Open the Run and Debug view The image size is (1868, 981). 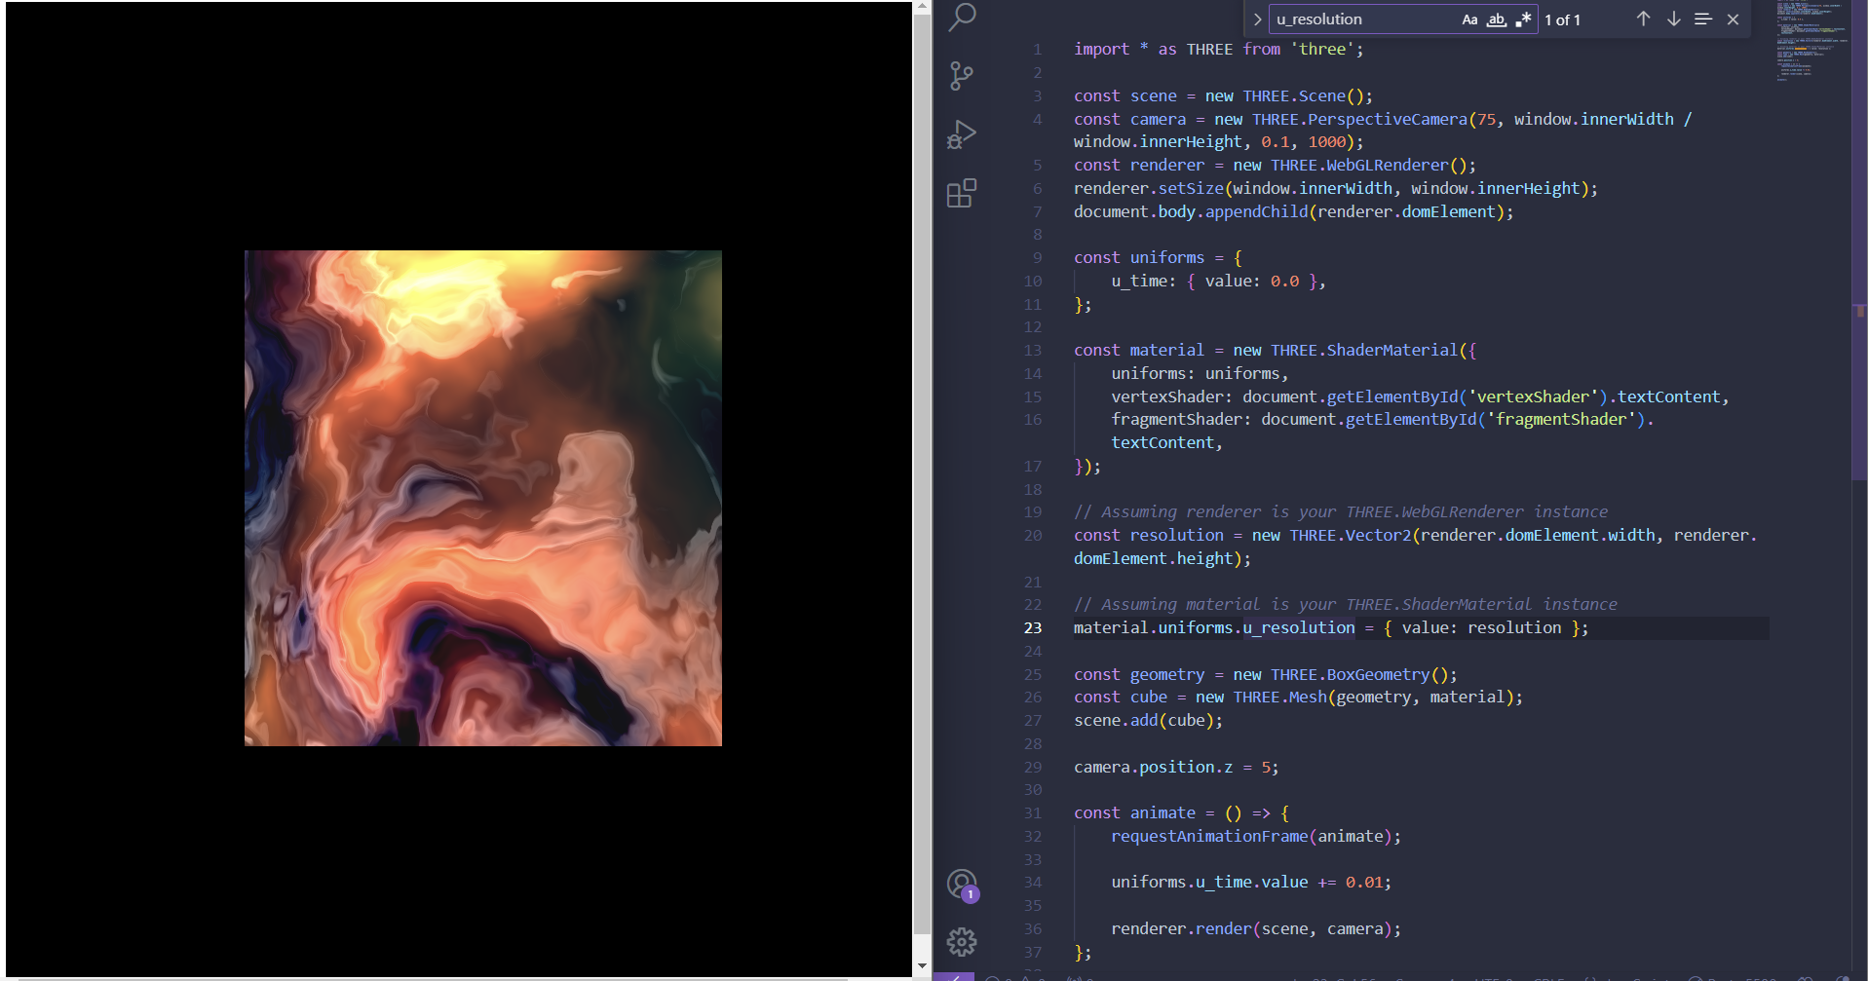coord(962,134)
